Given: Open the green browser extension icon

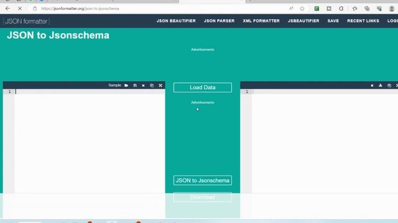Looking at the screenshot, I should coord(317,9).
